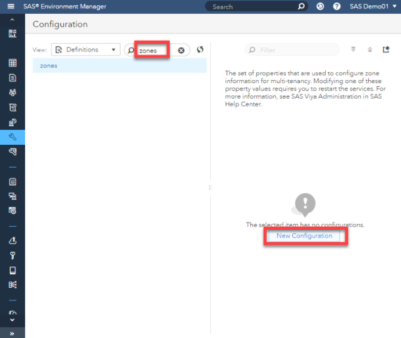This screenshot has width=401, height=338.
Task: Click into the zones search input
Action: tap(157, 50)
